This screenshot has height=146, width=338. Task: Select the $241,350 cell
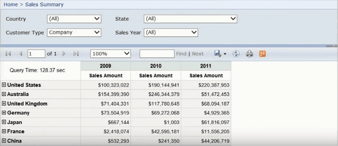[x=156, y=141]
